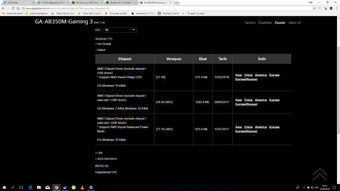This screenshot has width=340, height=191.
Task: Go back to the previous page
Action: (3, 8)
